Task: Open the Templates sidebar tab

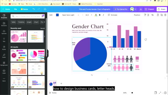Action: pos(4,16)
